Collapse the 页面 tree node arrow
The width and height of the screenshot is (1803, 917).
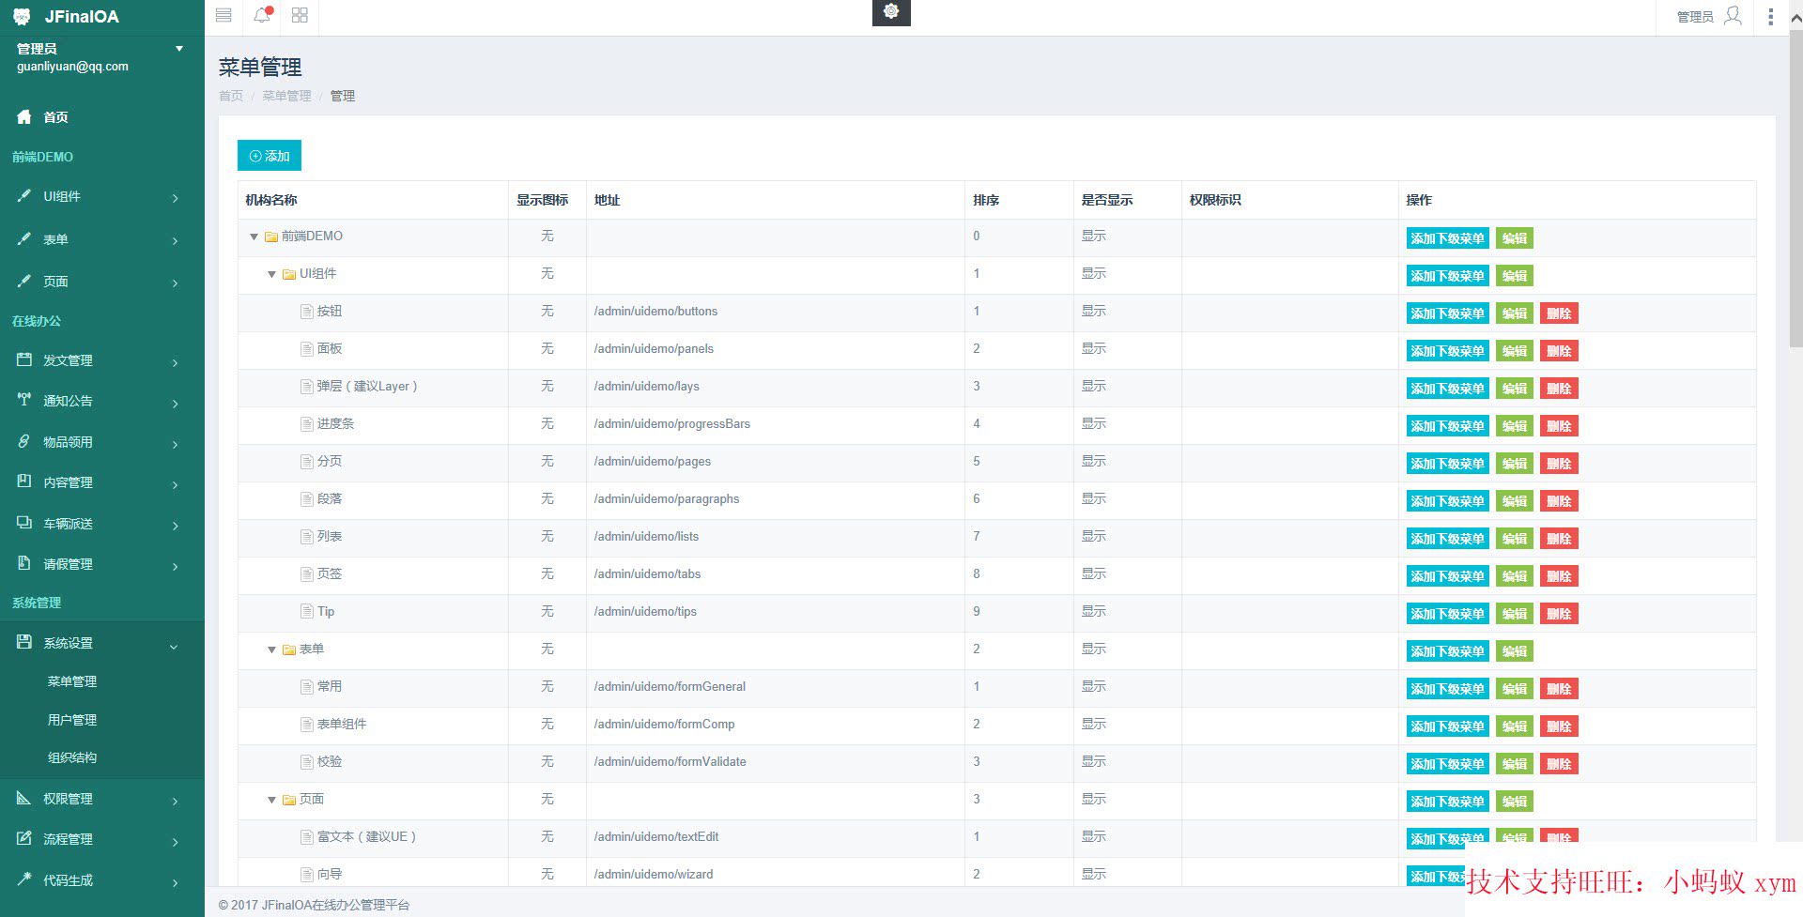point(271,800)
